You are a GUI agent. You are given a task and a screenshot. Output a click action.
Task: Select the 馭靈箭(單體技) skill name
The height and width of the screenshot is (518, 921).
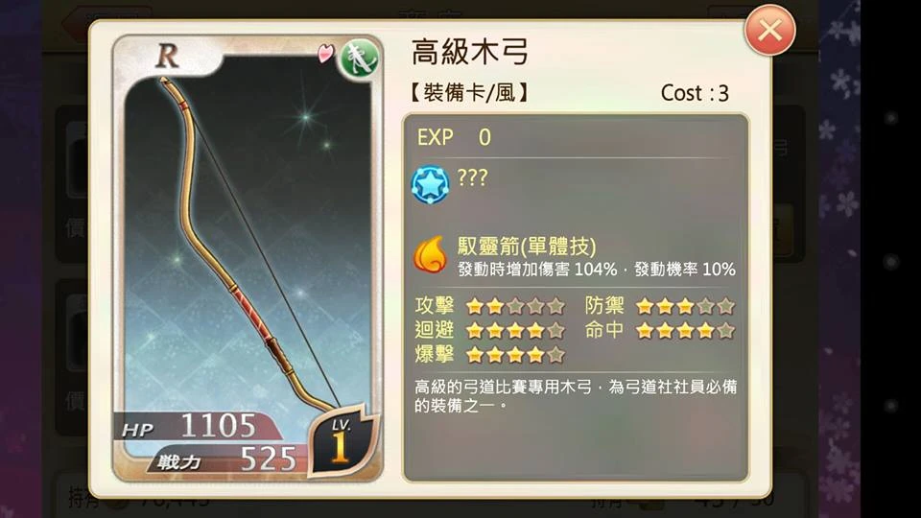point(527,247)
